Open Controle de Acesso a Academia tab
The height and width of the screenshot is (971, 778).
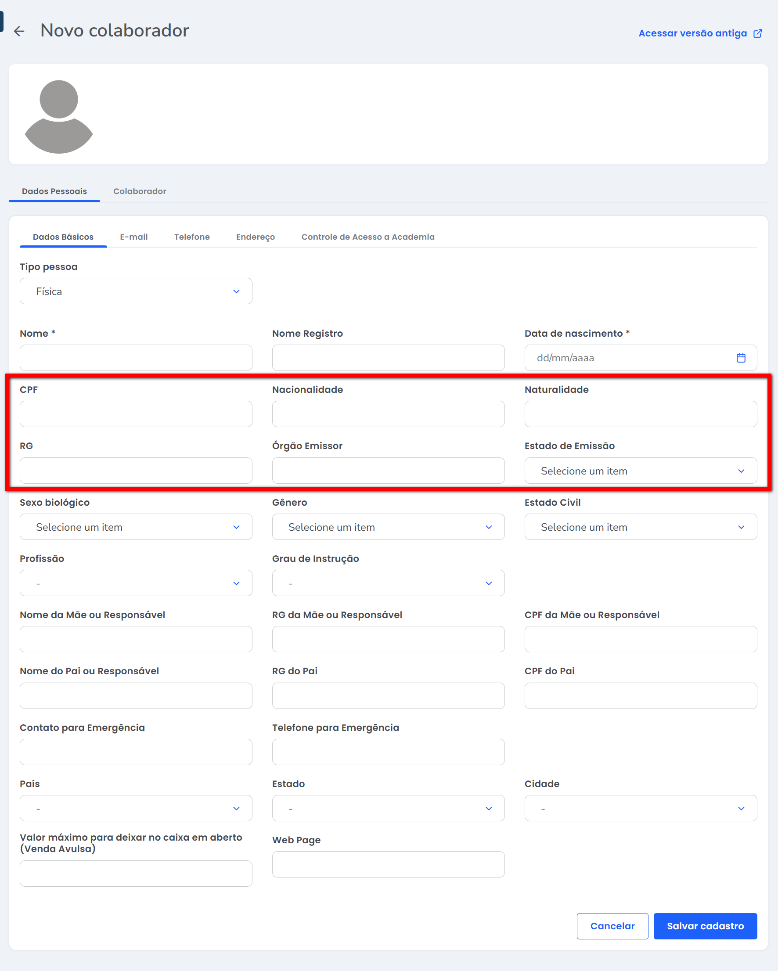pos(367,237)
